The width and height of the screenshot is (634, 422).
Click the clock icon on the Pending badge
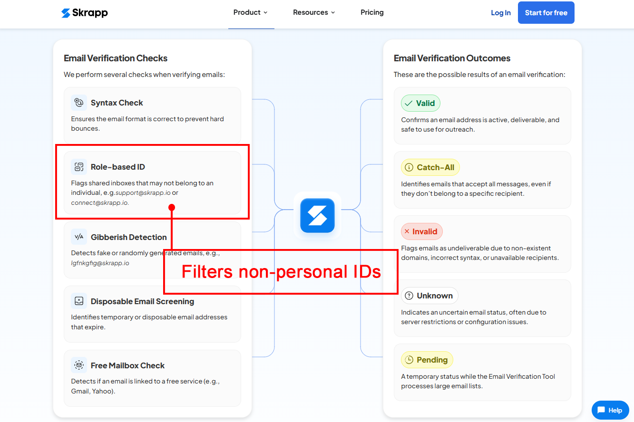pos(409,359)
